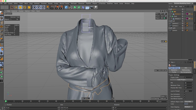Screen dimensions: 196x110
Task: Add a Camera object from toolbar
Action: (x=91, y=7)
